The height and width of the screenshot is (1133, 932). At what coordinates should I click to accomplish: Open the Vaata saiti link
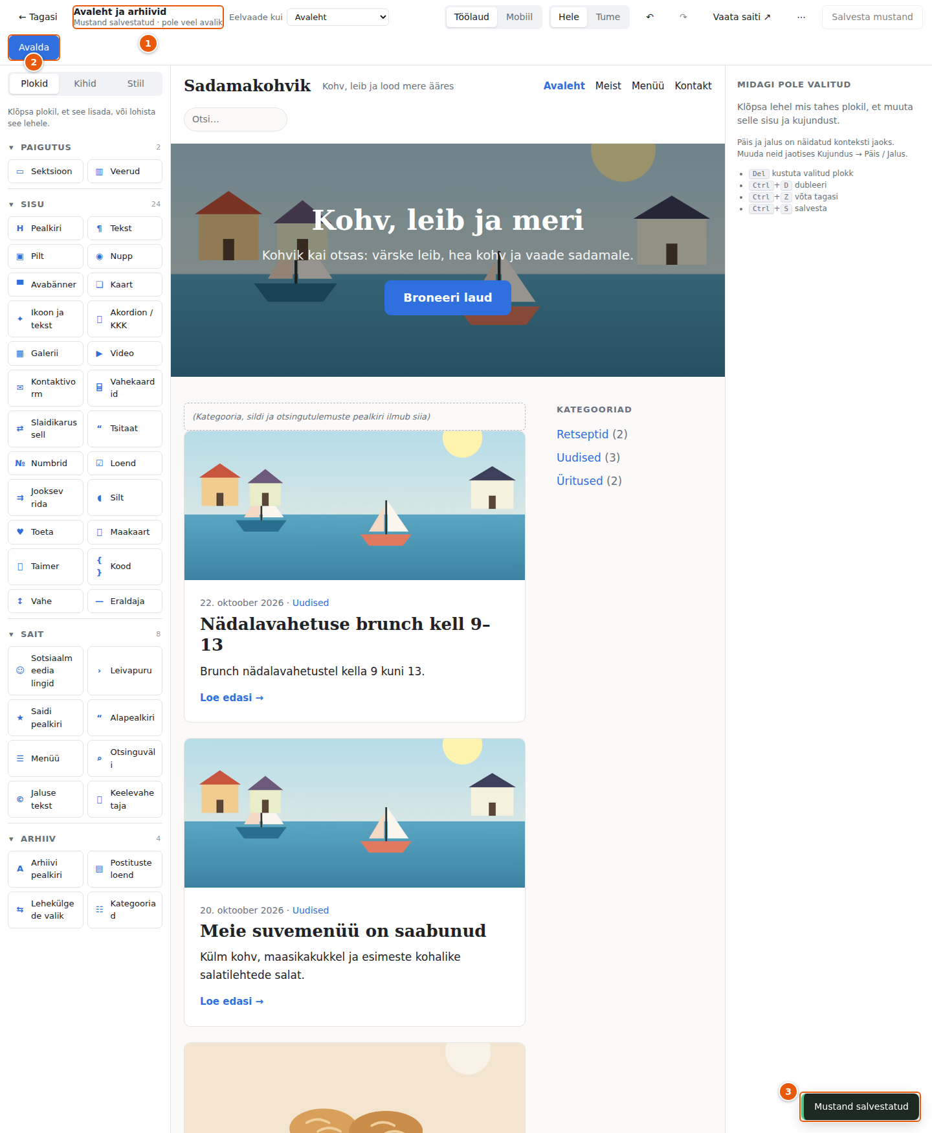742,17
